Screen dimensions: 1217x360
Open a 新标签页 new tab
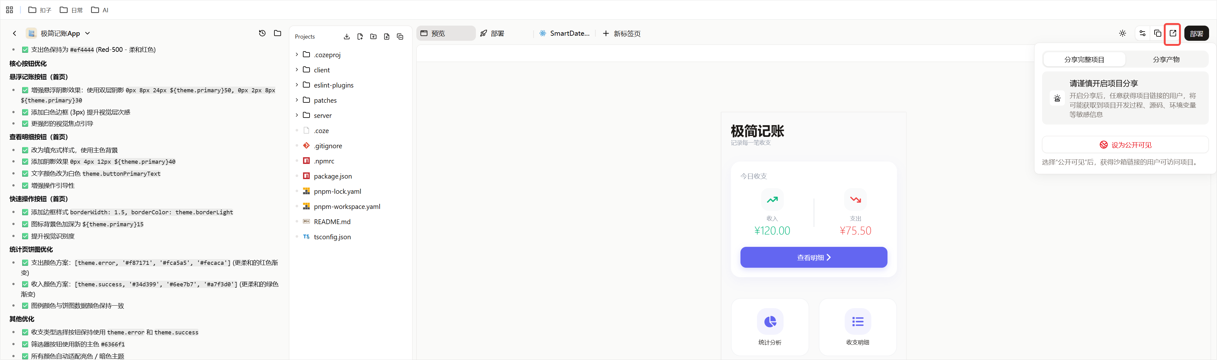click(621, 34)
